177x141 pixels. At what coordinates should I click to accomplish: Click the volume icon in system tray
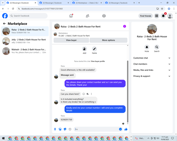[158, 138]
